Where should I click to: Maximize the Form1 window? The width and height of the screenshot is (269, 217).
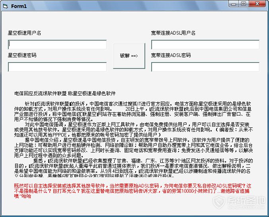pos(244,4)
